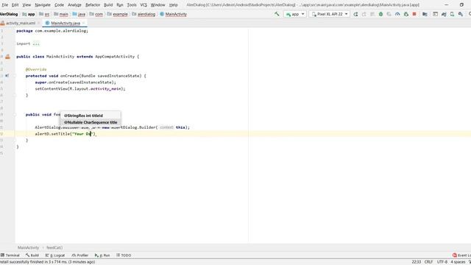The height and width of the screenshot is (265, 471).
Task: Select '@Nullable CharSequence title' parameter hint
Action: tap(91, 122)
